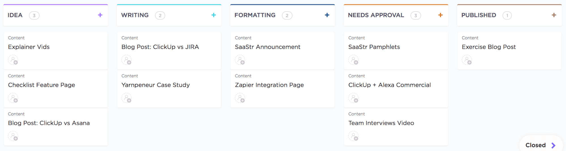Click plus icon in PUBLISHED column header
This screenshot has height=151, width=566.
click(554, 15)
